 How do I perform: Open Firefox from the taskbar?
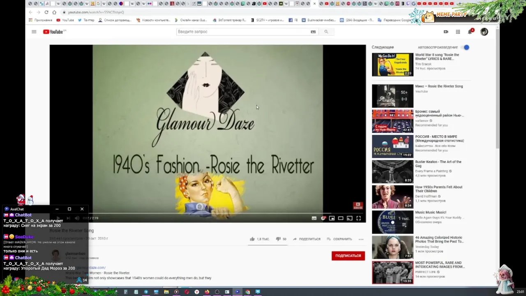(207, 292)
